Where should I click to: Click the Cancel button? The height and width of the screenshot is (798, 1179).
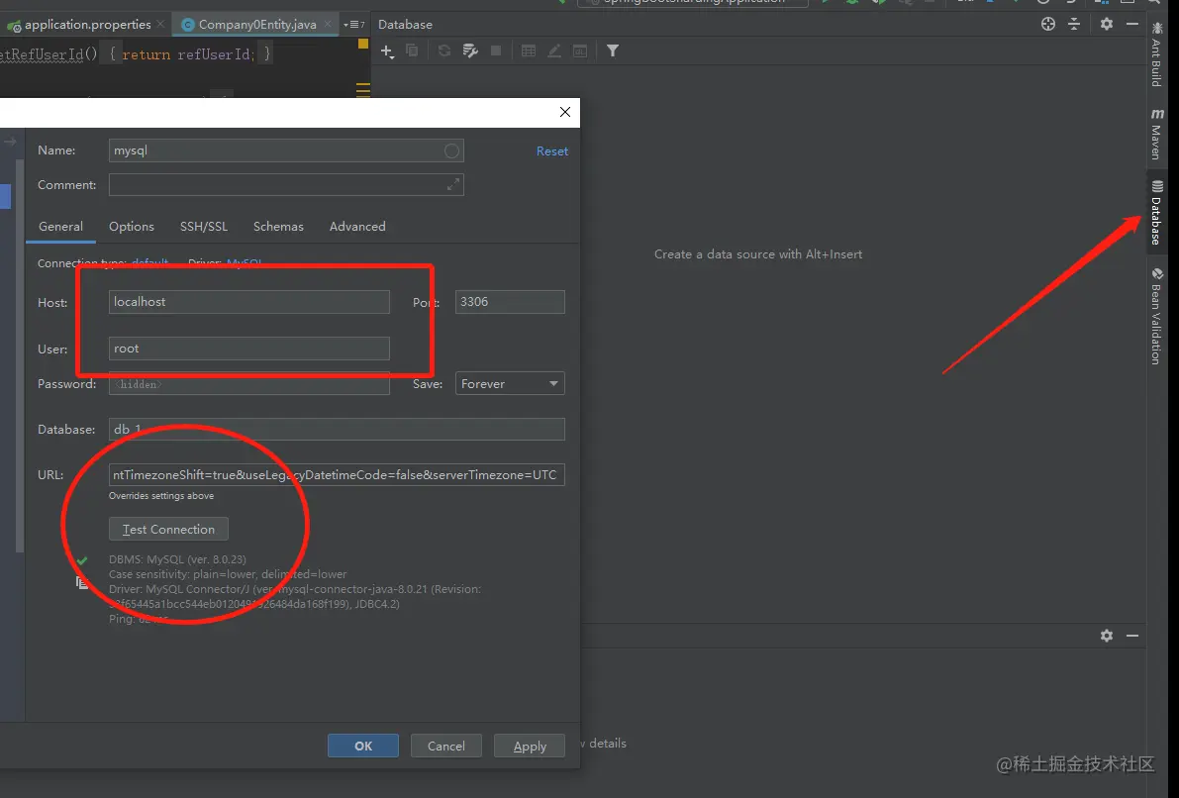pyautogui.click(x=445, y=746)
